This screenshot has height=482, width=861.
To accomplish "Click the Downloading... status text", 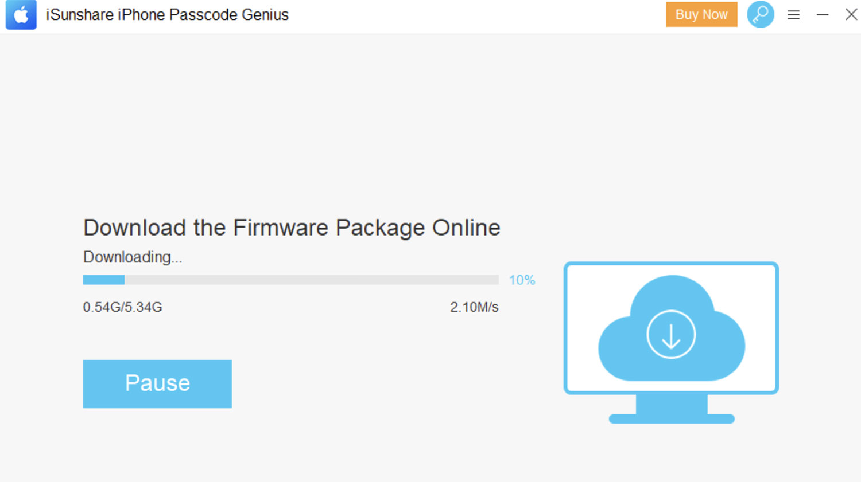I will click(x=133, y=257).
